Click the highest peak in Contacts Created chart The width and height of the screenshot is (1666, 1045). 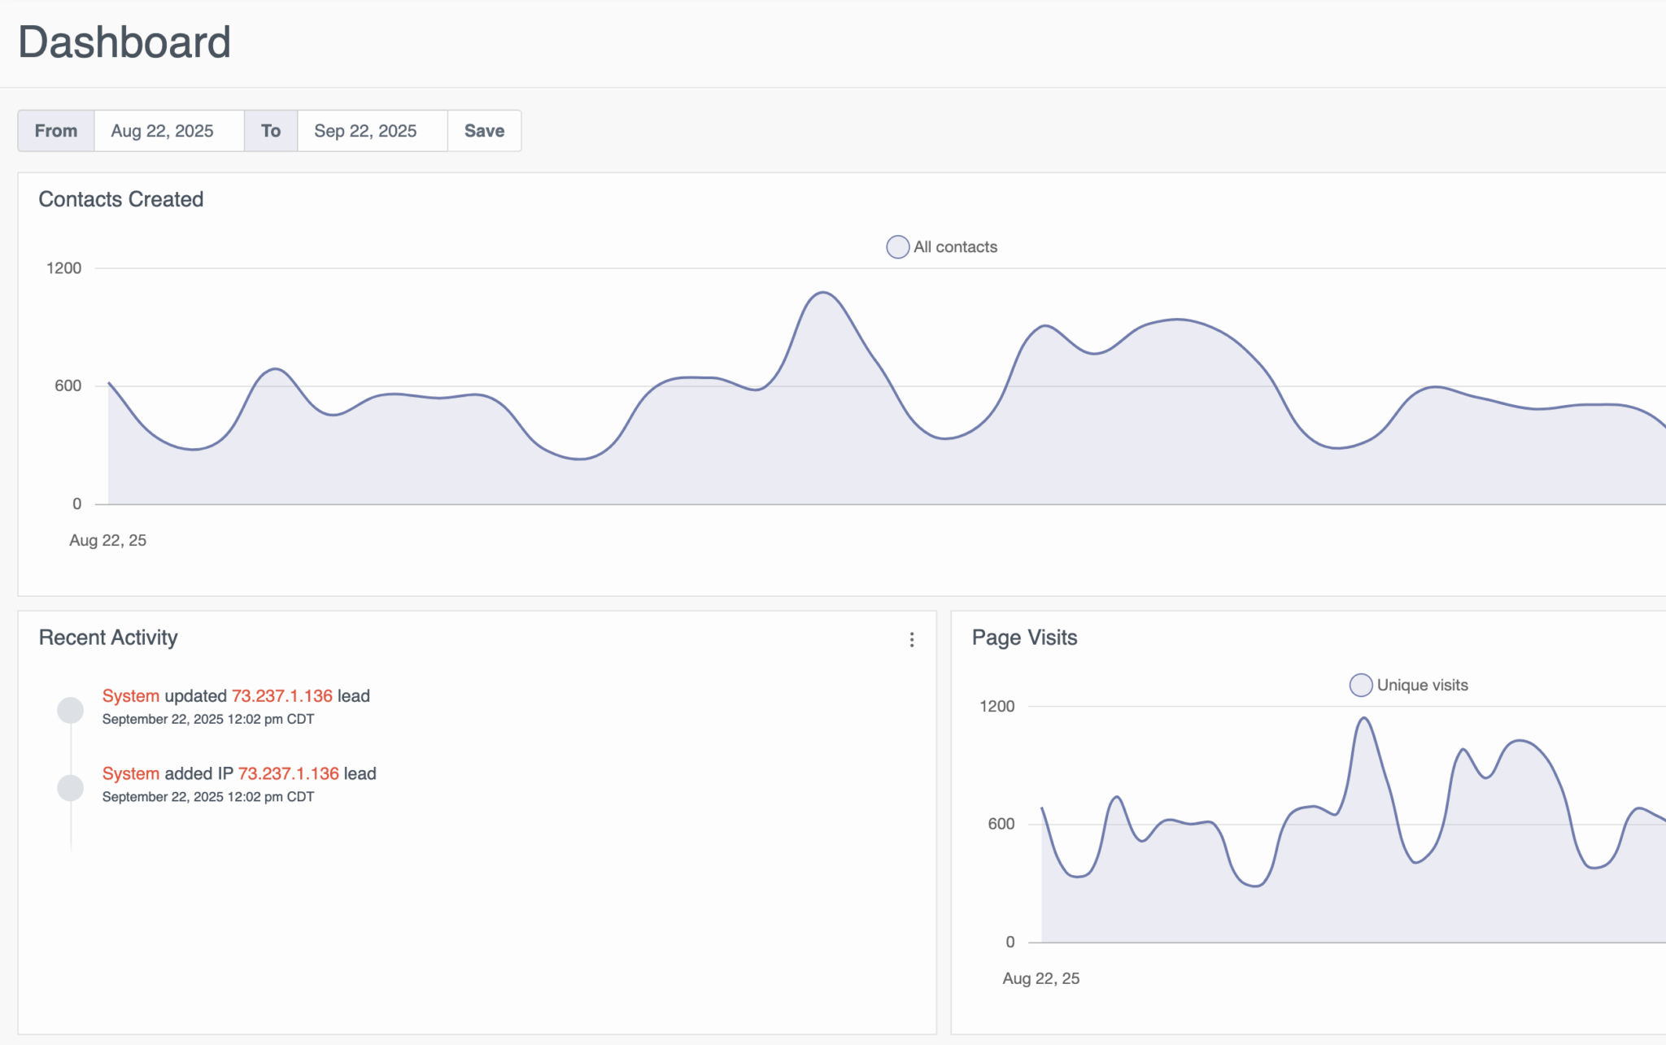[823, 293]
